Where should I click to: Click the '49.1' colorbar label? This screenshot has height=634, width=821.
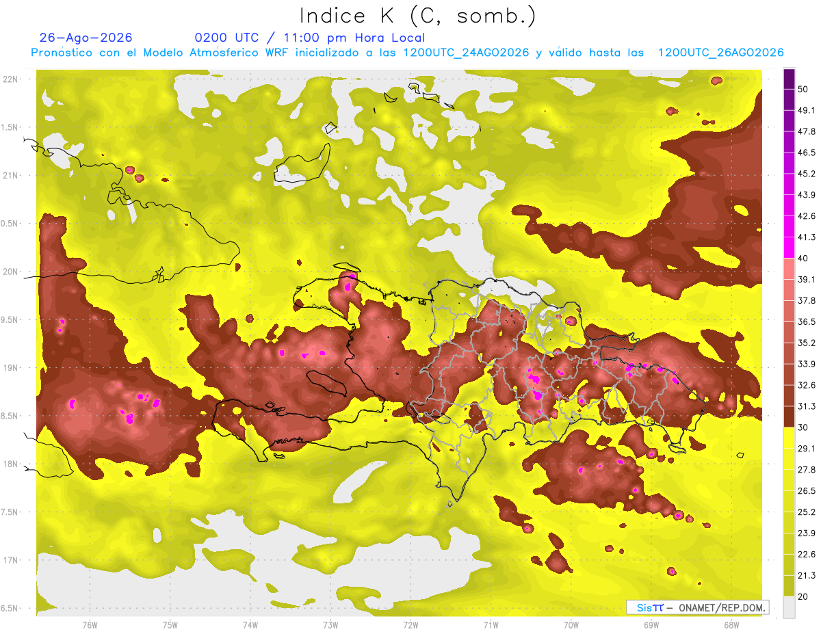807,111
